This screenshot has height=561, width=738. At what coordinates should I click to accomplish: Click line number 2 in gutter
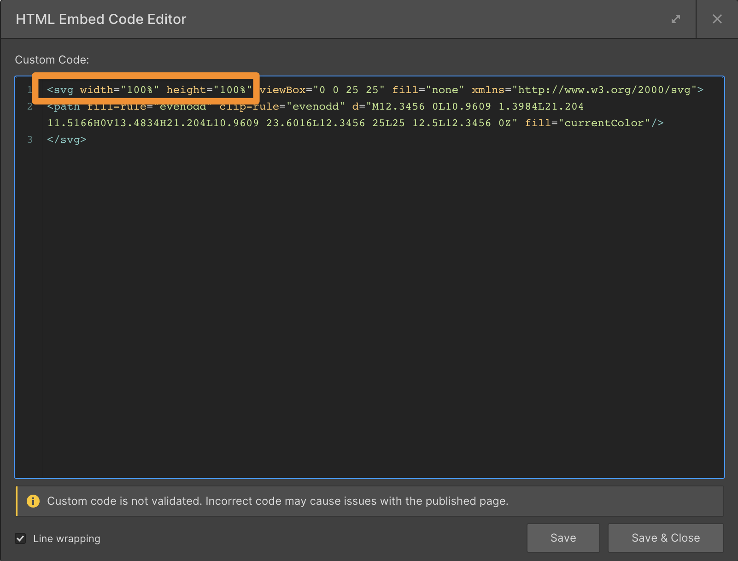point(30,106)
